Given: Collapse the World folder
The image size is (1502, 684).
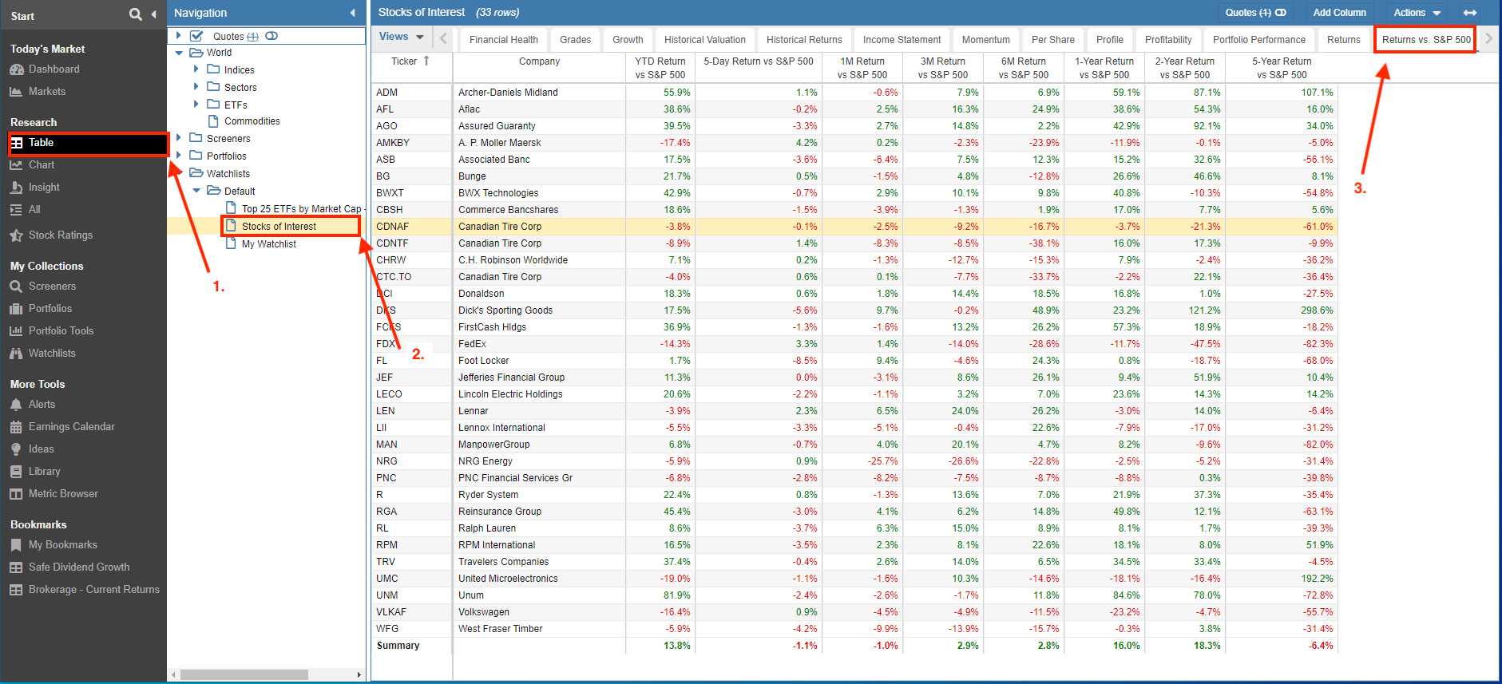Looking at the screenshot, I should coord(179,53).
